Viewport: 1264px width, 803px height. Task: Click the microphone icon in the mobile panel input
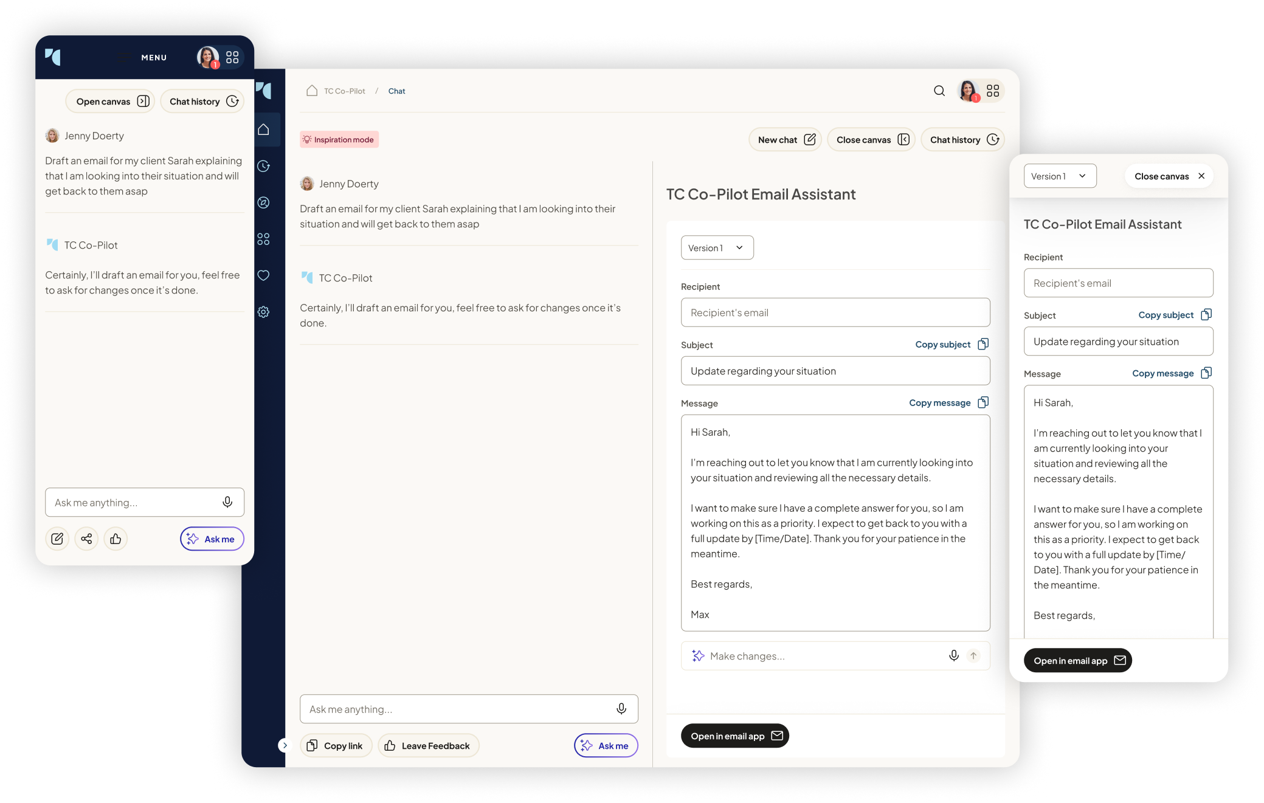(227, 502)
